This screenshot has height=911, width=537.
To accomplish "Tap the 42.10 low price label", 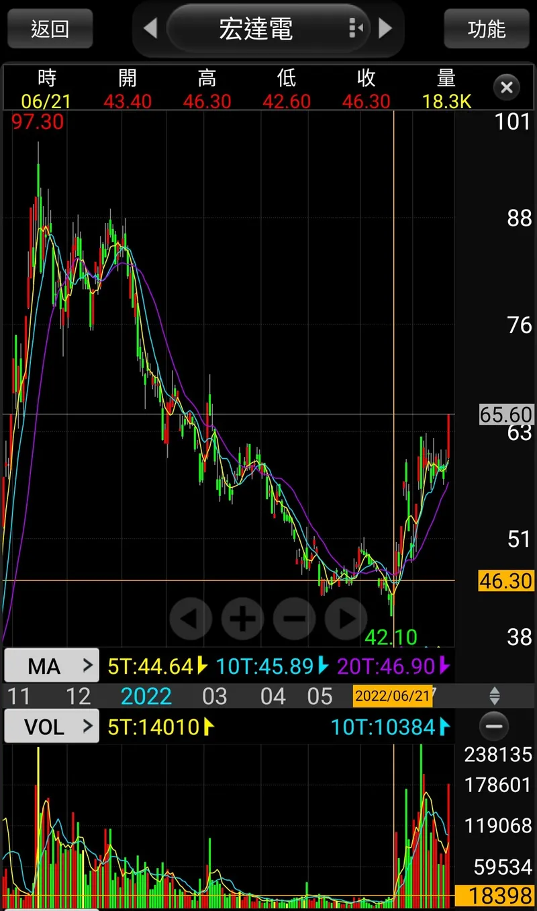I will click(391, 636).
